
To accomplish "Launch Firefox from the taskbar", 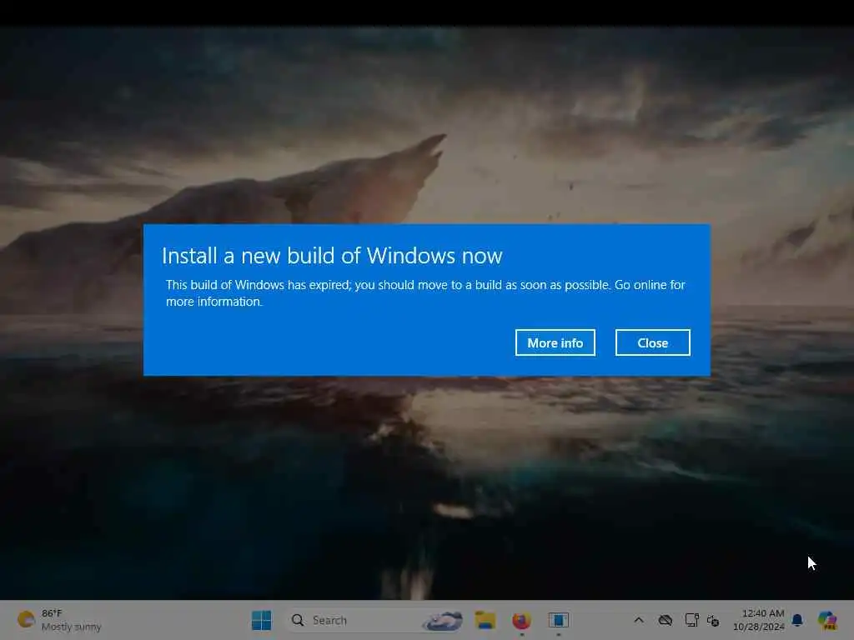I will (521, 620).
